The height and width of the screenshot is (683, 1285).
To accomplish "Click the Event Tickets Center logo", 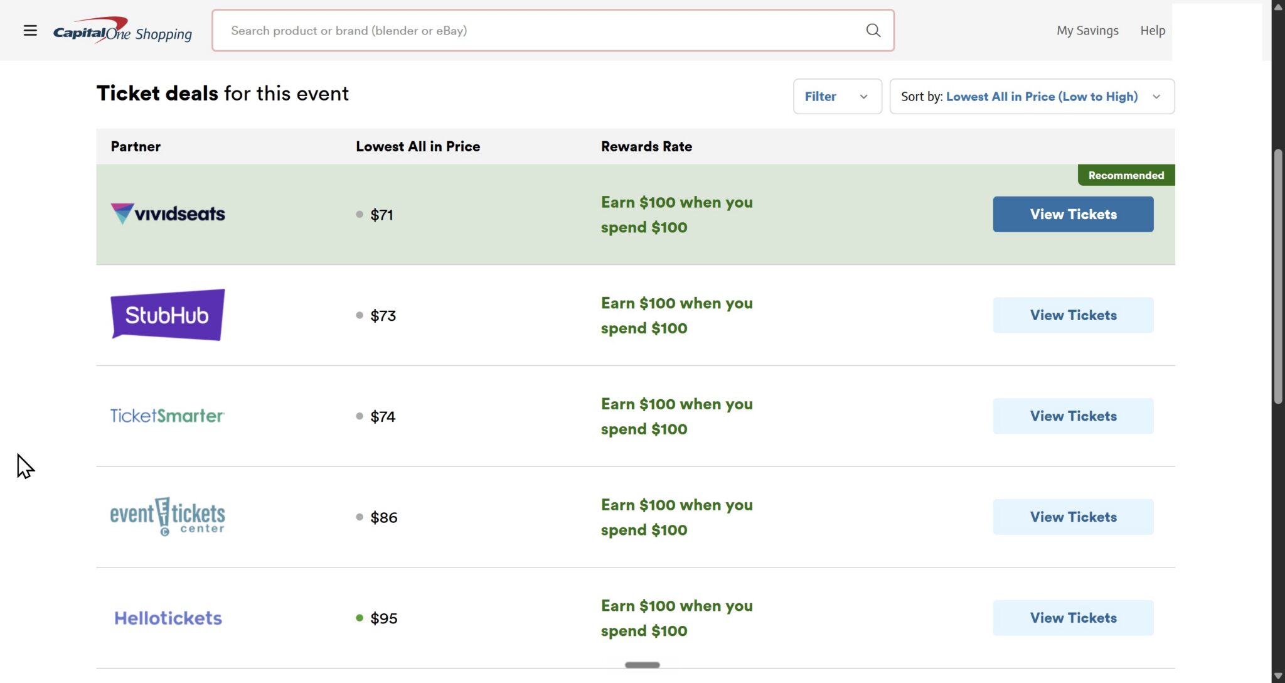I will point(168,517).
